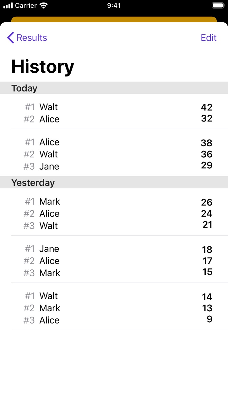The image size is (228, 406).
Task: Select the Yesterday section header
Action: click(114, 182)
